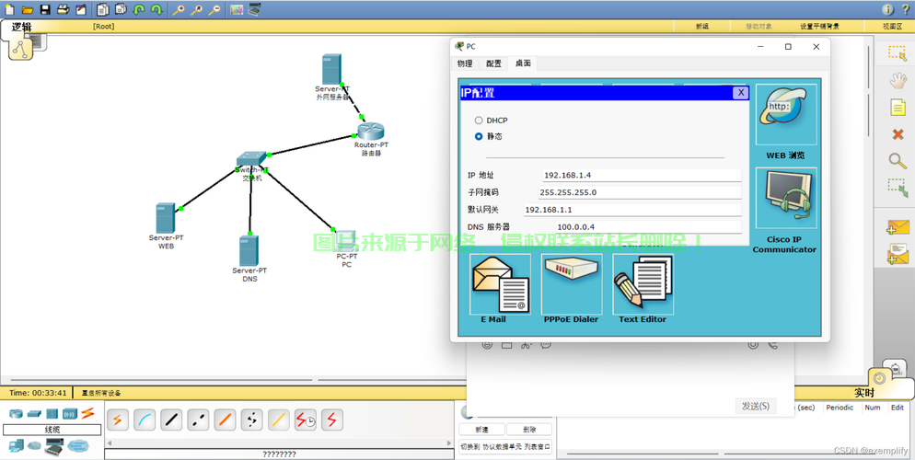Choose the crossover dashed black cable
The height and width of the screenshot is (460, 915).
coord(198,420)
